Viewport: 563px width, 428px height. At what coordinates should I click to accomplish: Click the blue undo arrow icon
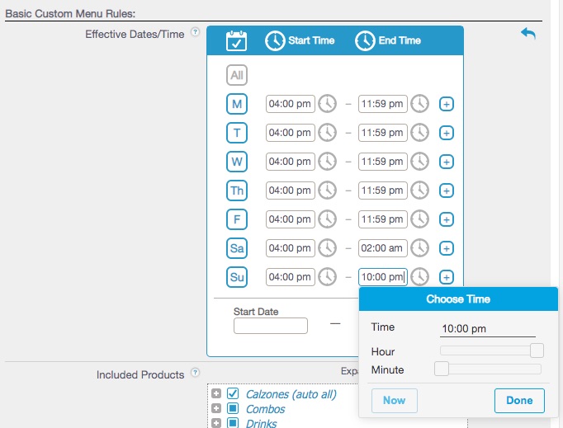[x=528, y=33]
